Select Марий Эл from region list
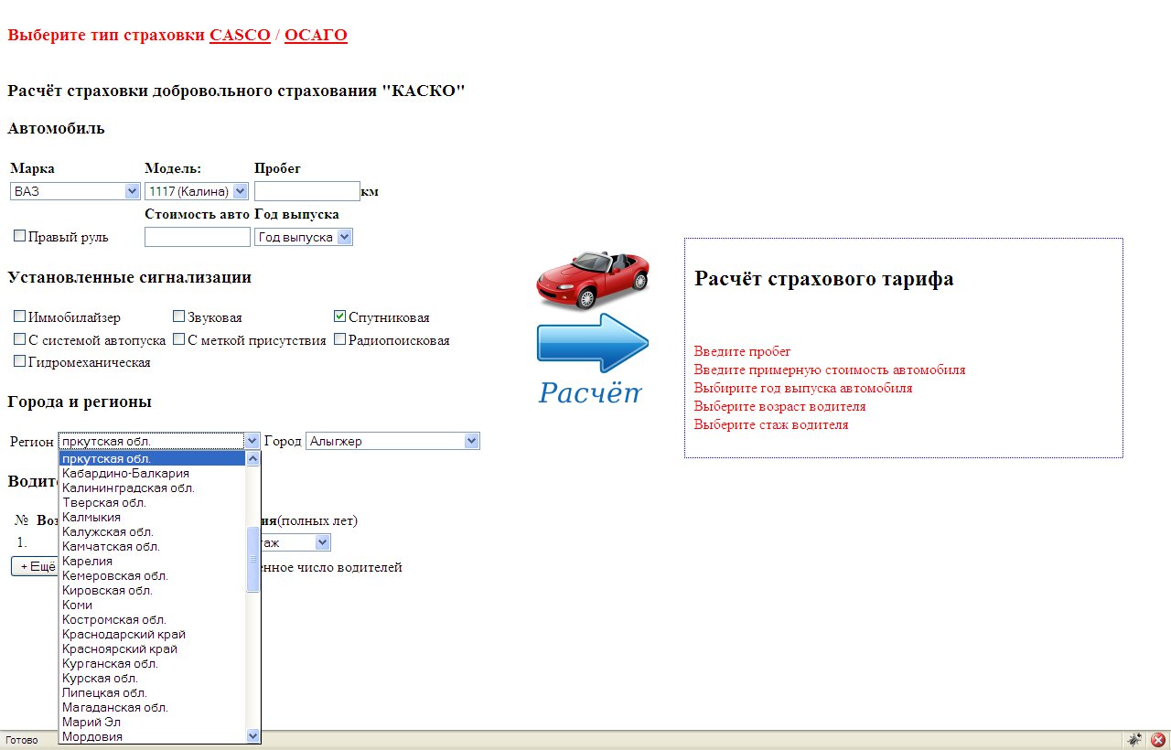Screen dimensions: 1171x750 tap(153, 723)
